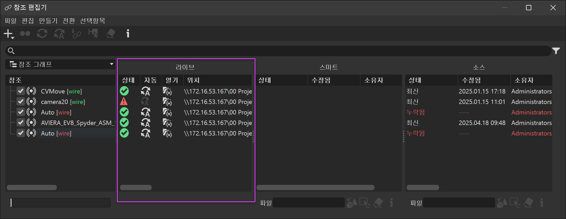The height and width of the screenshot is (219, 566).
Task: Select the AVIERA_EV8_Spyder_ASM reference
Action: point(78,123)
